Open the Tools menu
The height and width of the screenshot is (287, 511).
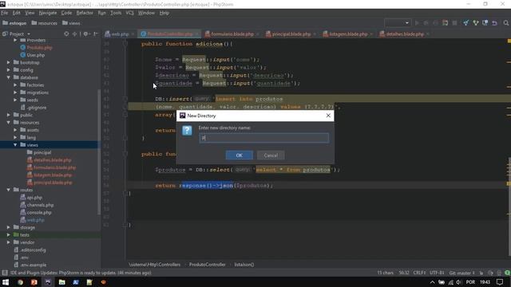[116, 13]
